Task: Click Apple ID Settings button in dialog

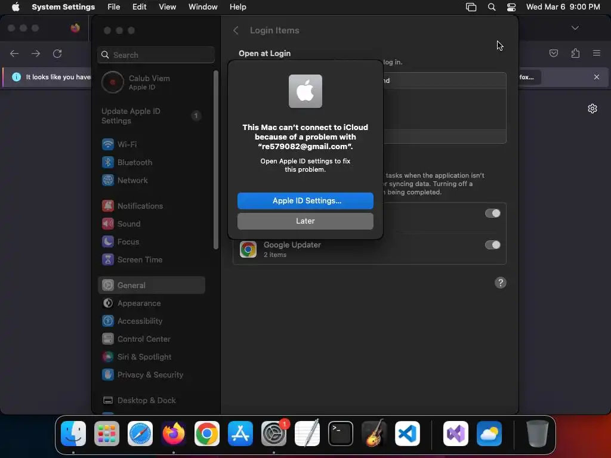Action: [x=305, y=200]
